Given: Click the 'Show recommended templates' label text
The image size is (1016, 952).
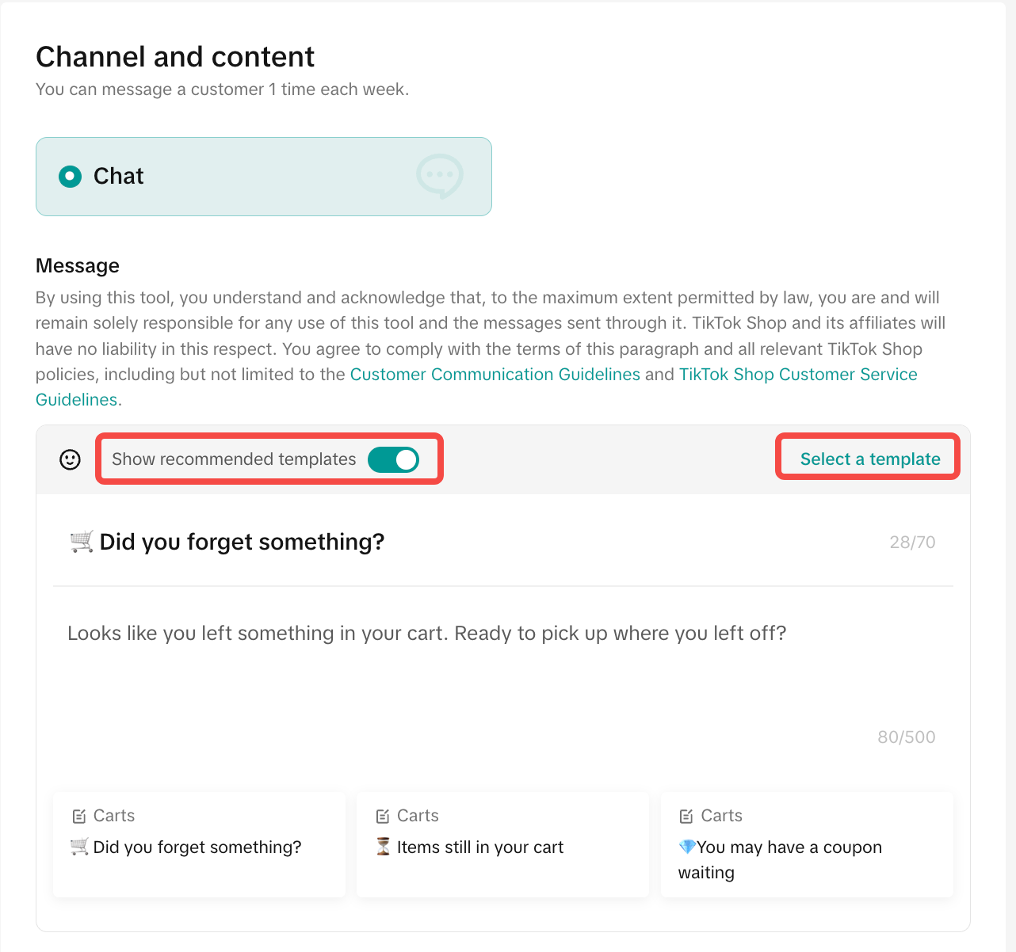Looking at the screenshot, I should (234, 459).
